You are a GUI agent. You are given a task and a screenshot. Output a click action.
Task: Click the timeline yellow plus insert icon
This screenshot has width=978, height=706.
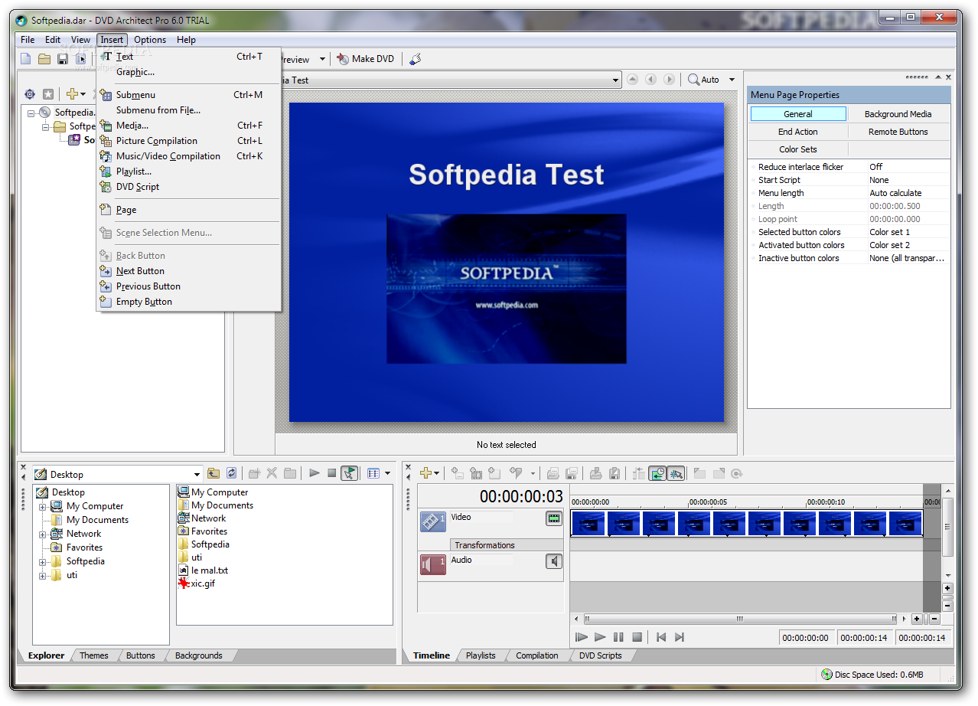[x=430, y=474]
